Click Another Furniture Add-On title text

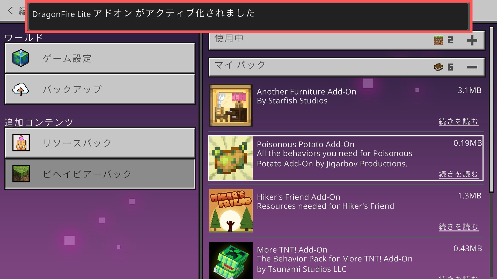point(306,92)
